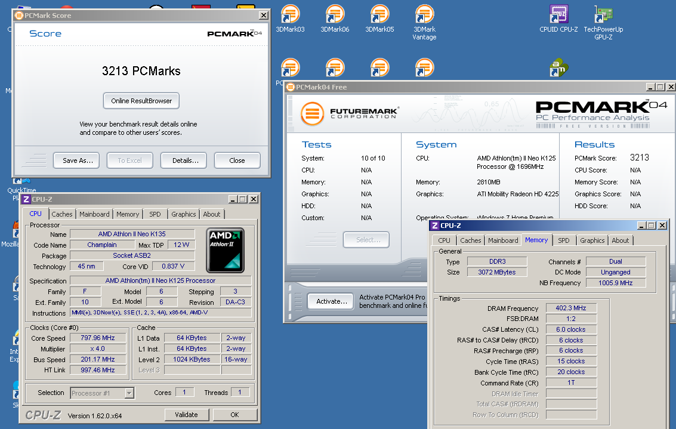The width and height of the screenshot is (676, 429).
Task: Click the NB Frequency value 1005.9 MHz
Action: (x=616, y=283)
